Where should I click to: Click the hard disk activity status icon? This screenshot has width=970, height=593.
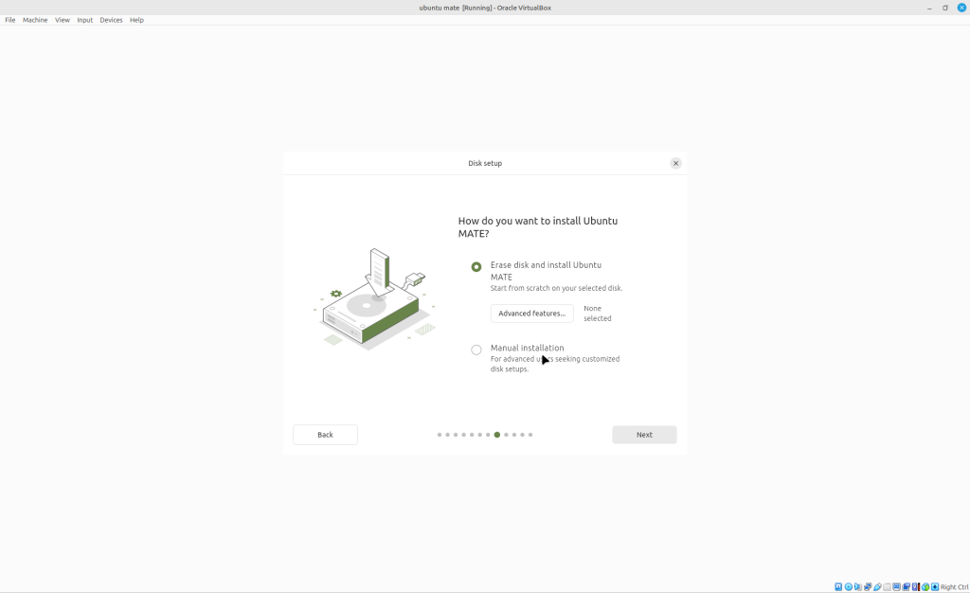pos(838,586)
